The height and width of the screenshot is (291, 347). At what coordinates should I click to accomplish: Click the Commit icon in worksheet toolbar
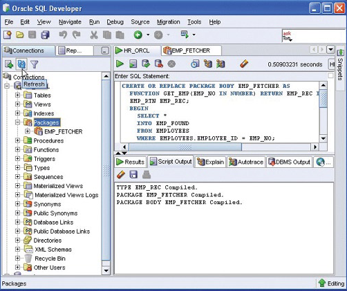click(x=146, y=64)
